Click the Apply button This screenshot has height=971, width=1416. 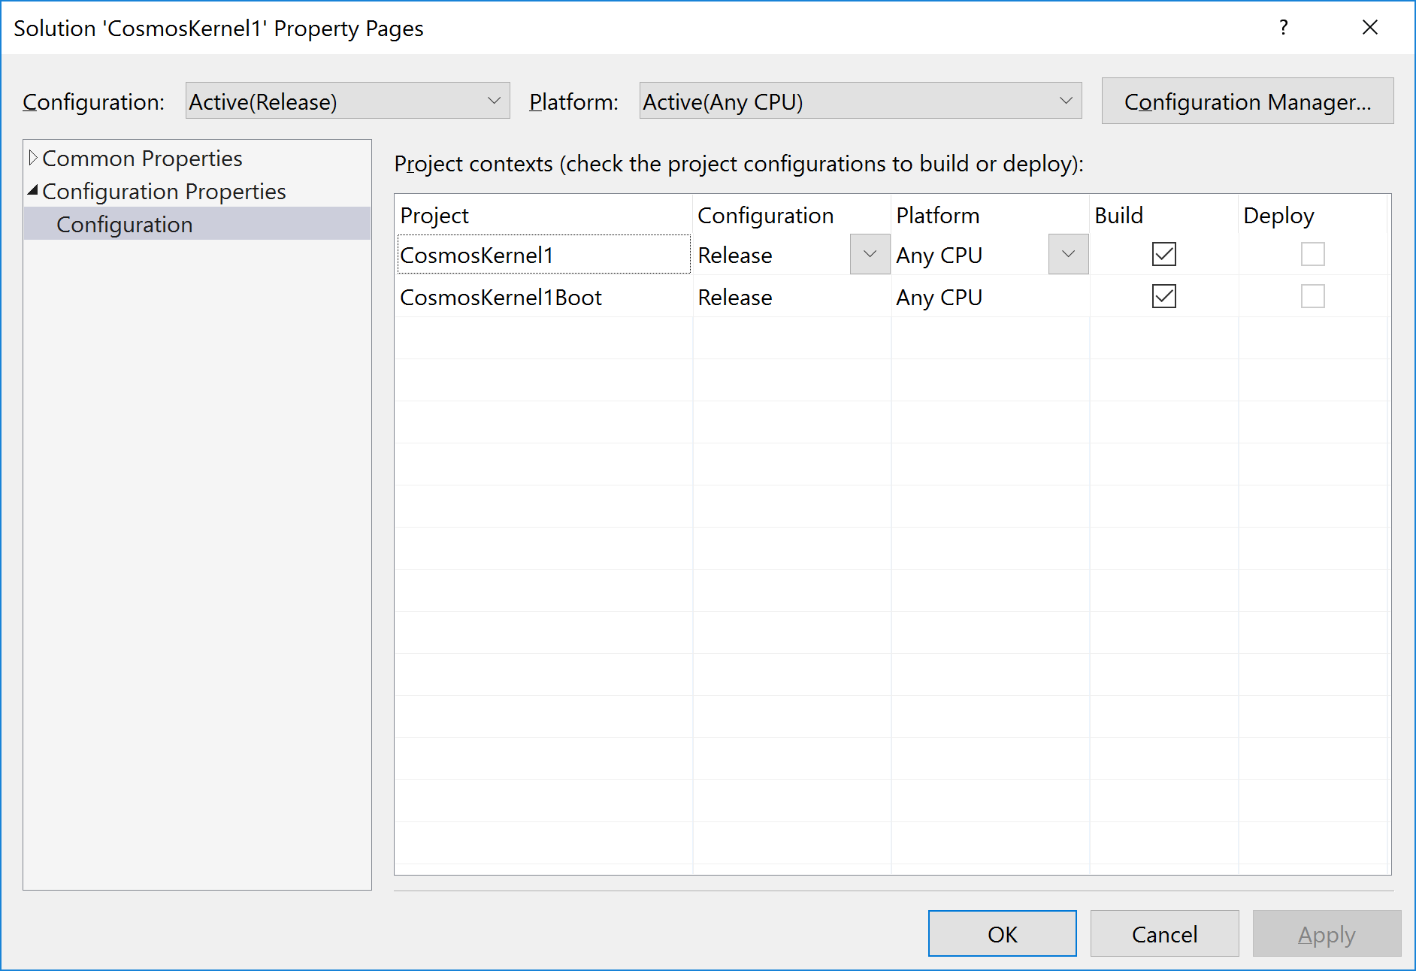click(x=1327, y=933)
